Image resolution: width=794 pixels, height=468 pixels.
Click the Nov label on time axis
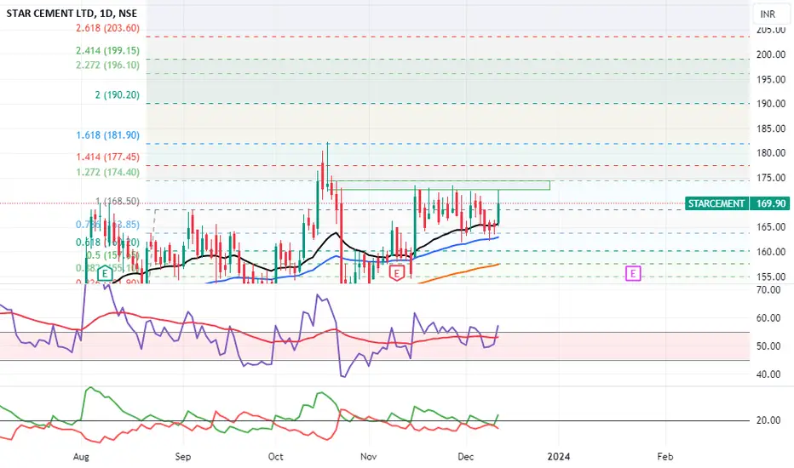point(369,457)
